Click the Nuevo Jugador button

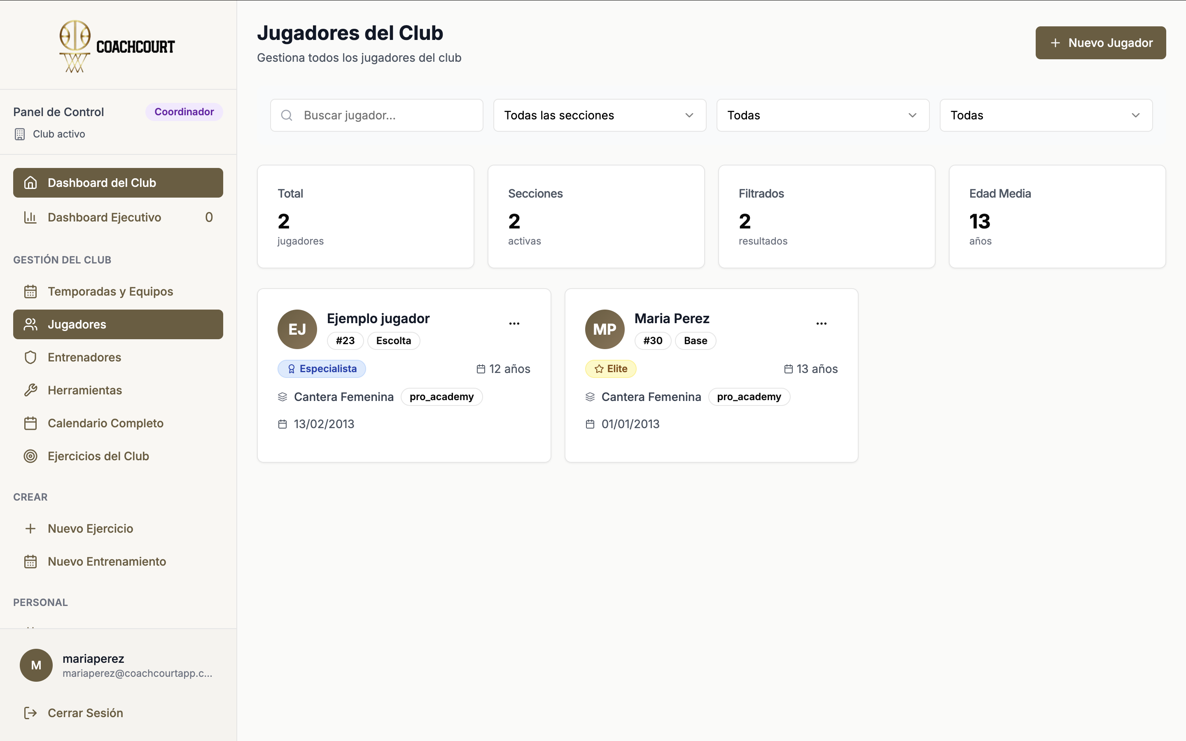(1100, 43)
